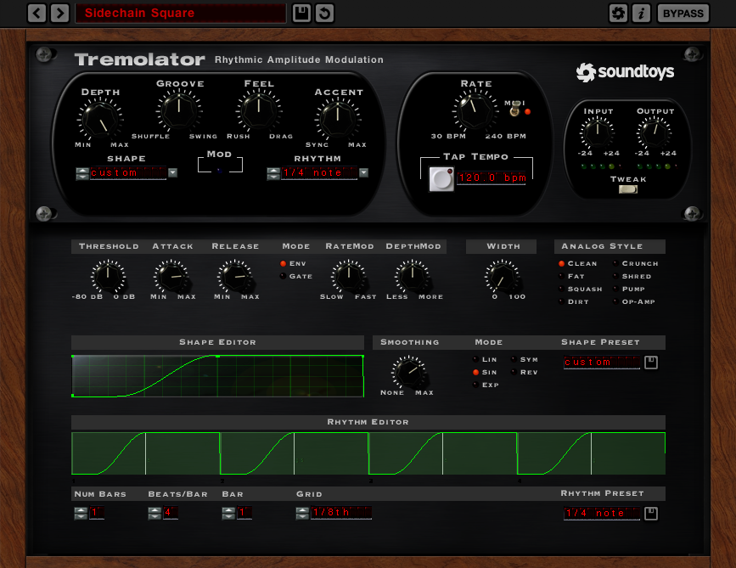Image resolution: width=736 pixels, height=568 pixels.
Task: Click the Sidechain Square preset name display
Action: (x=181, y=13)
